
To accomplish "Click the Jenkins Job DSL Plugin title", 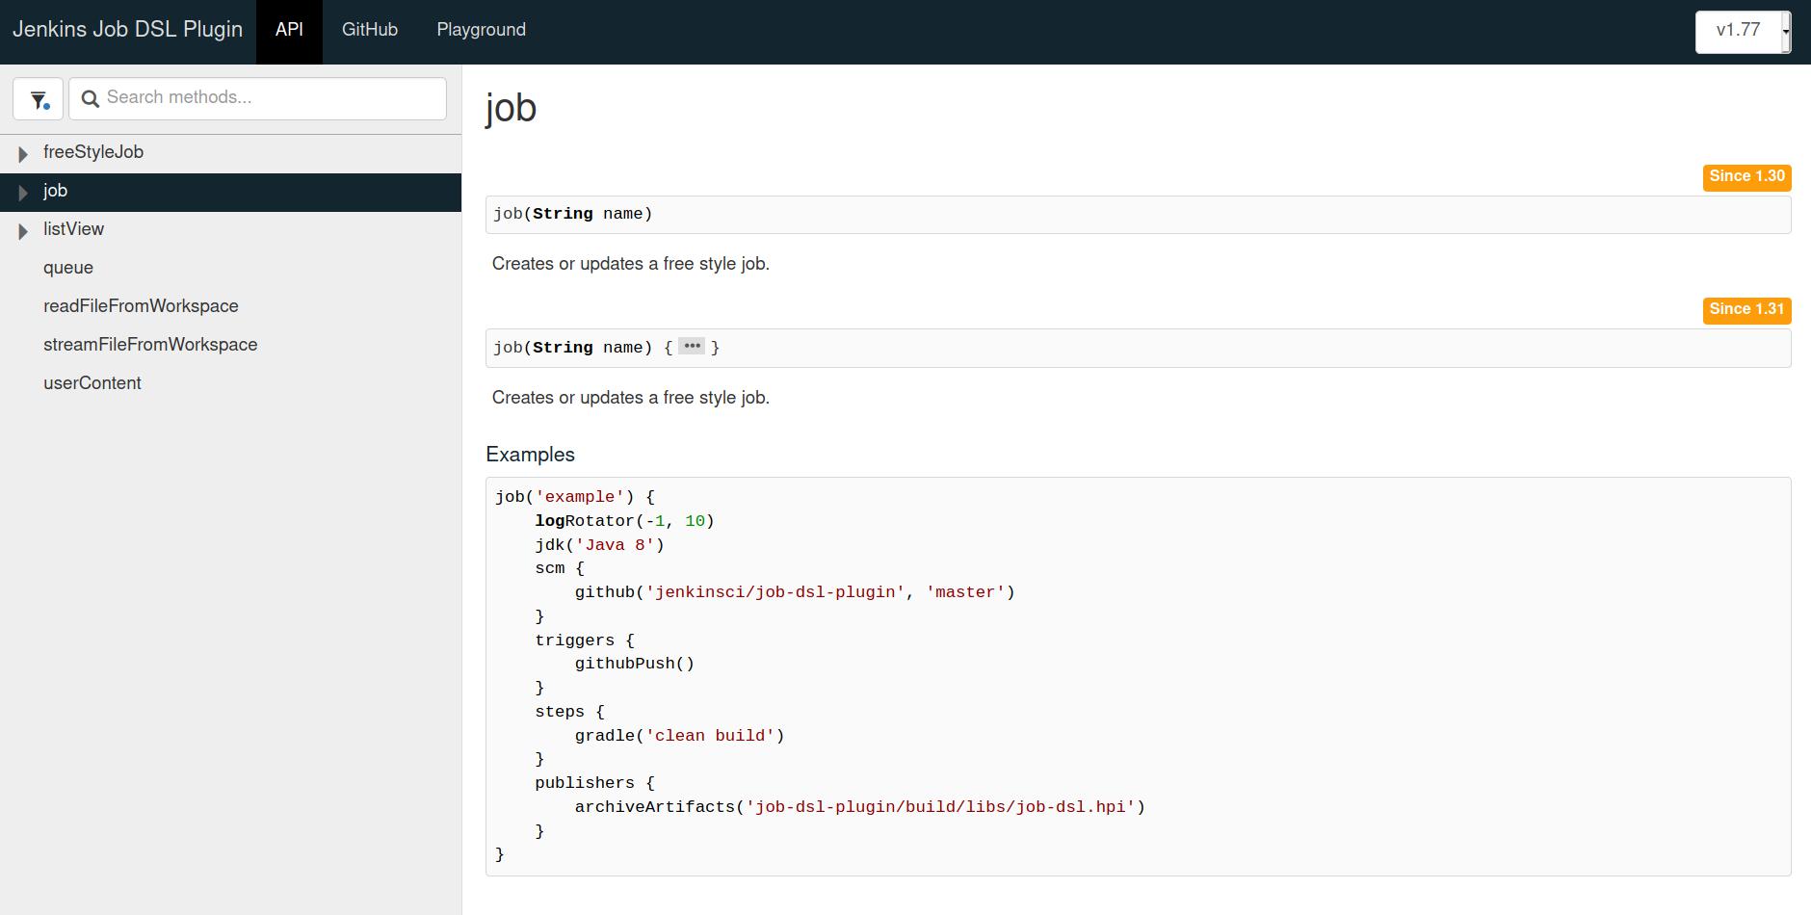I will [x=127, y=30].
